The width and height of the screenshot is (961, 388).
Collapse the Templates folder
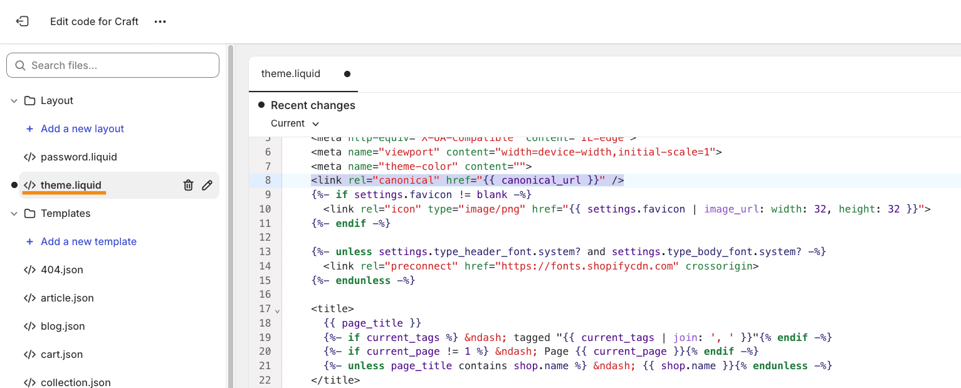coord(14,213)
